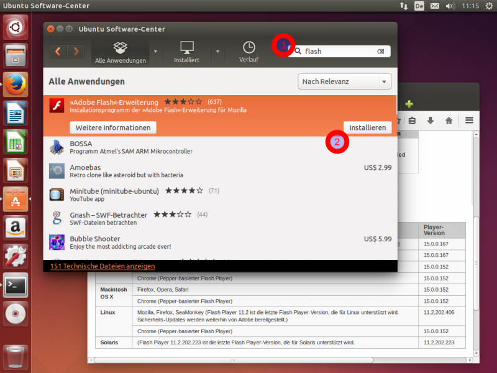This screenshot has width=497, height=373.
Task: Open Firefox hamburger menu
Action: 469,120
